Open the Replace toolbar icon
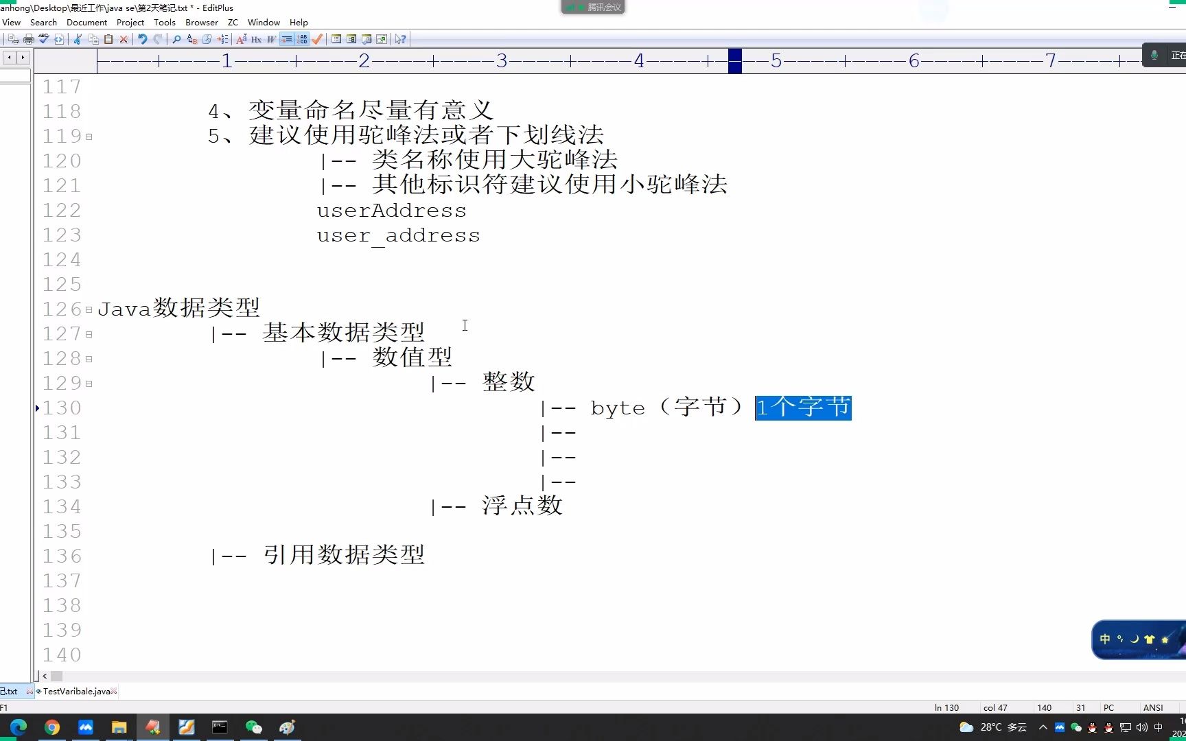1186x741 pixels. (x=192, y=39)
